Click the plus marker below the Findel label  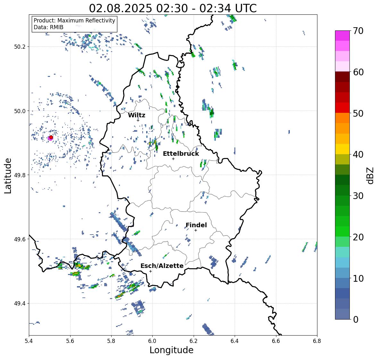(x=196, y=230)
